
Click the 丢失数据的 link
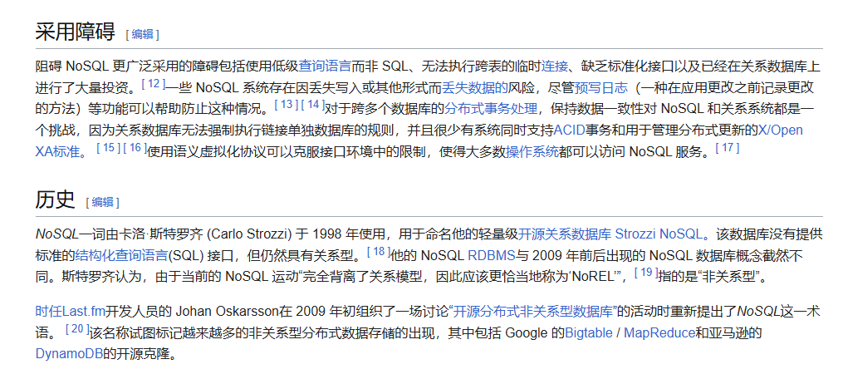click(x=475, y=87)
